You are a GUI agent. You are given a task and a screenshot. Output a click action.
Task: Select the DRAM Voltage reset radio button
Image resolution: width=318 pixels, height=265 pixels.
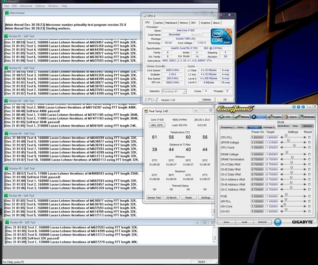click(310, 154)
